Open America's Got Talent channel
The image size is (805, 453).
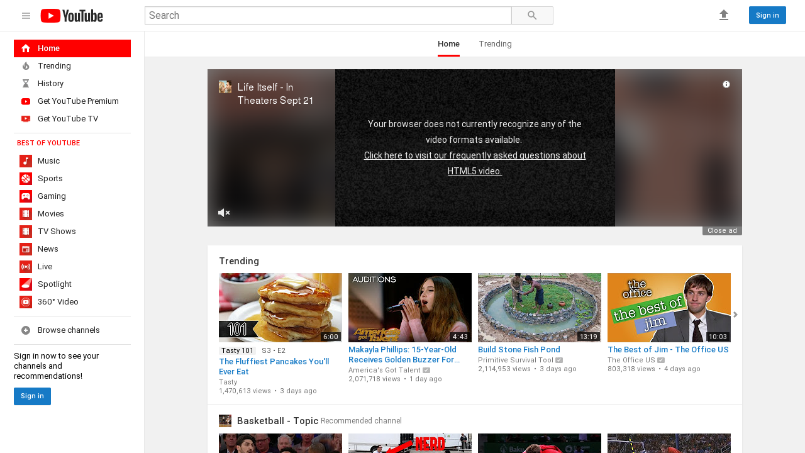tap(384, 370)
